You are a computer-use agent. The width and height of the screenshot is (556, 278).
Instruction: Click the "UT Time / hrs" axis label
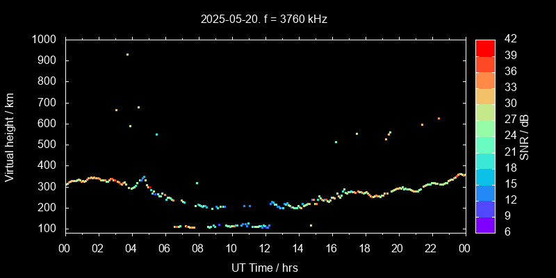click(264, 268)
